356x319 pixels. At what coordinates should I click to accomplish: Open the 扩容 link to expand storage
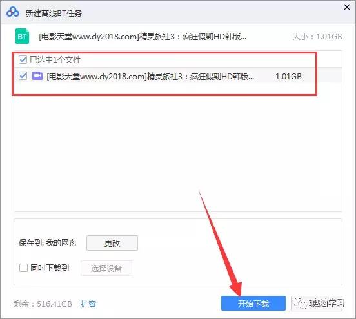click(x=88, y=304)
